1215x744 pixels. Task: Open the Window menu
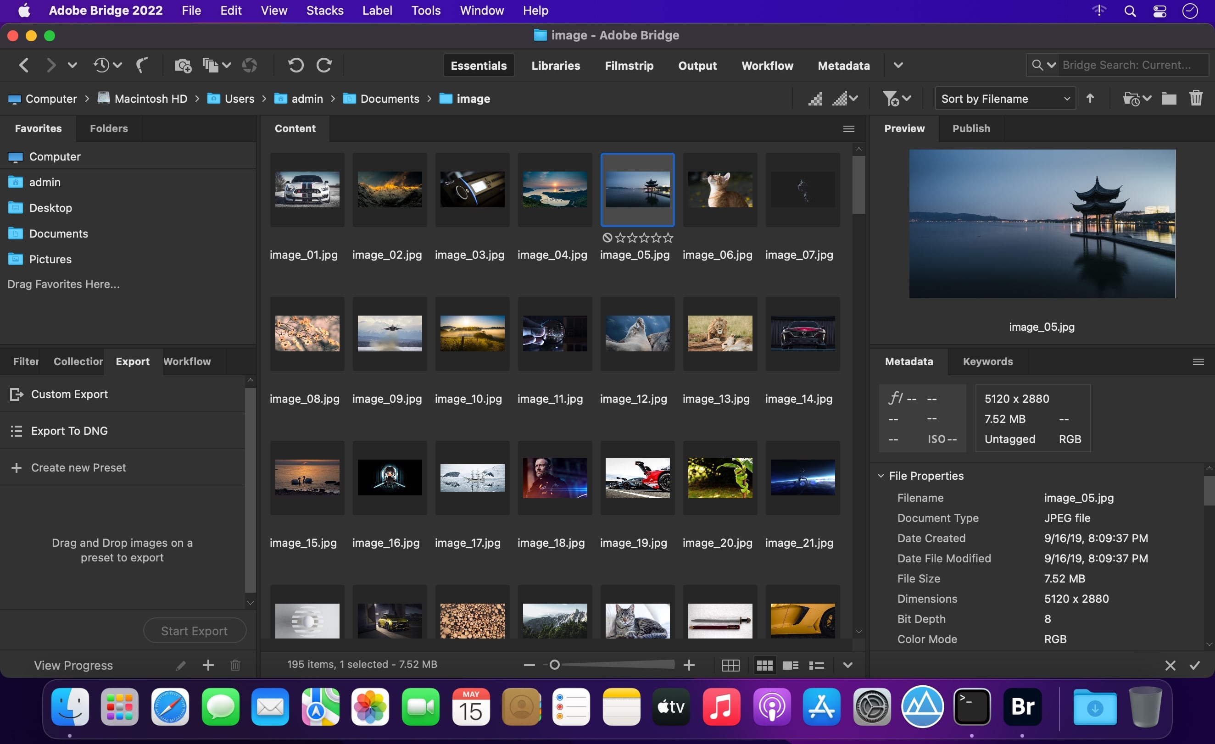click(482, 10)
